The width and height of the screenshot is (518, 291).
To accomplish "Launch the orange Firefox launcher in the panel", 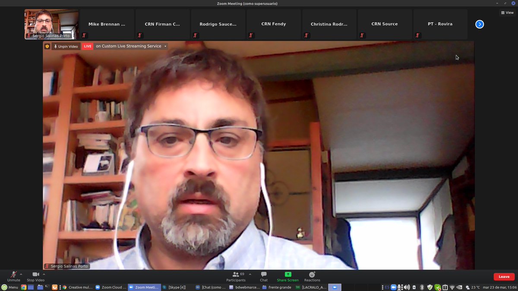I will (55, 287).
